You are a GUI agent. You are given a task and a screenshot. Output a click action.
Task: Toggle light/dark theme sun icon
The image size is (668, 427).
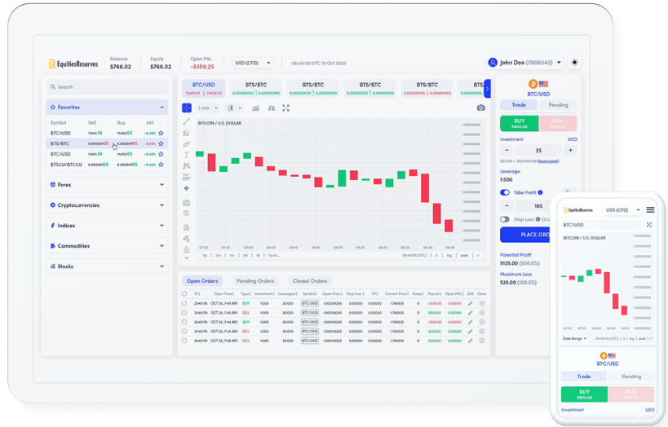click(x=575, y=63)
